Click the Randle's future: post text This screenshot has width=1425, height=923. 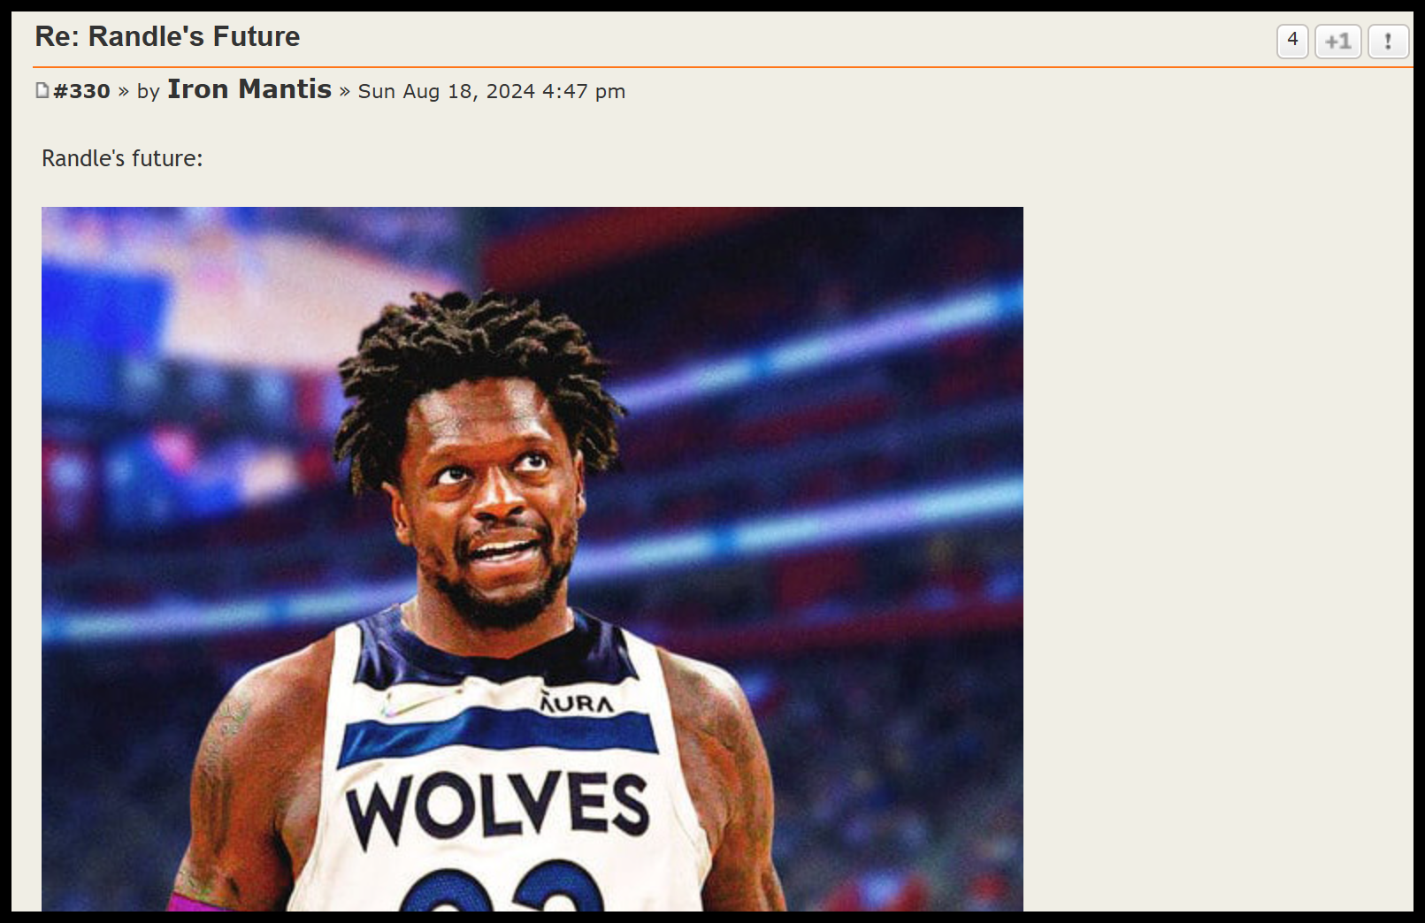pos(122,158)
